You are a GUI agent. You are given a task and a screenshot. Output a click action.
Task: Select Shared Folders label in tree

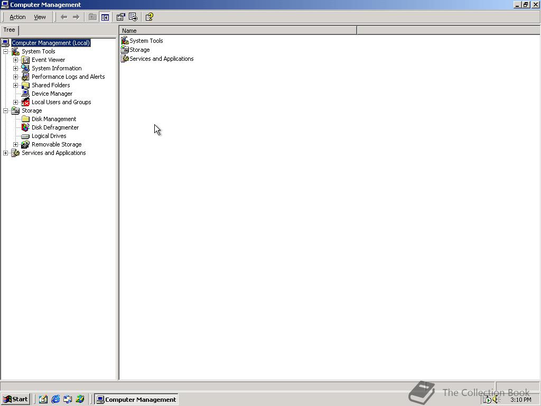coord(51,85)
